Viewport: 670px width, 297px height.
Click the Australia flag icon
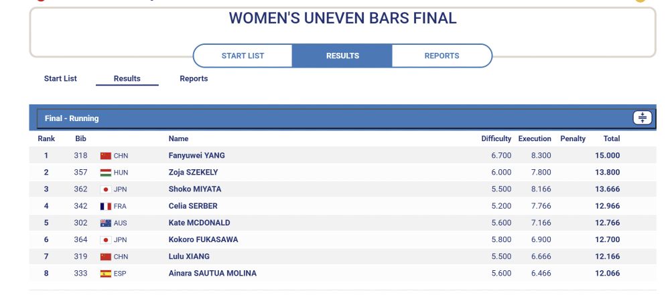click(106, 223)
